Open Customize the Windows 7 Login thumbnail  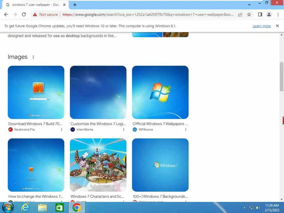coord(98,92)
